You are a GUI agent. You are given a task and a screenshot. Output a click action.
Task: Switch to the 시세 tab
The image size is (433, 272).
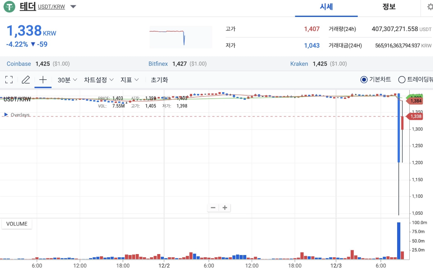tap(326, 7)
